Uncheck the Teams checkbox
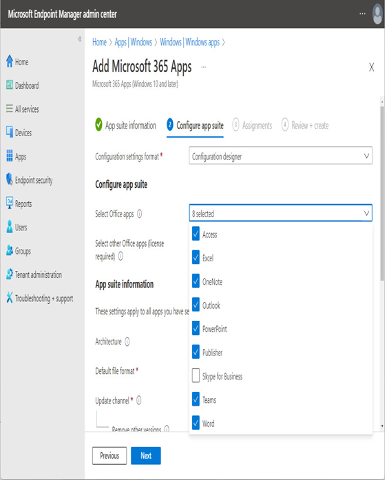The image size is (387, 482). (x=196, y=400)
